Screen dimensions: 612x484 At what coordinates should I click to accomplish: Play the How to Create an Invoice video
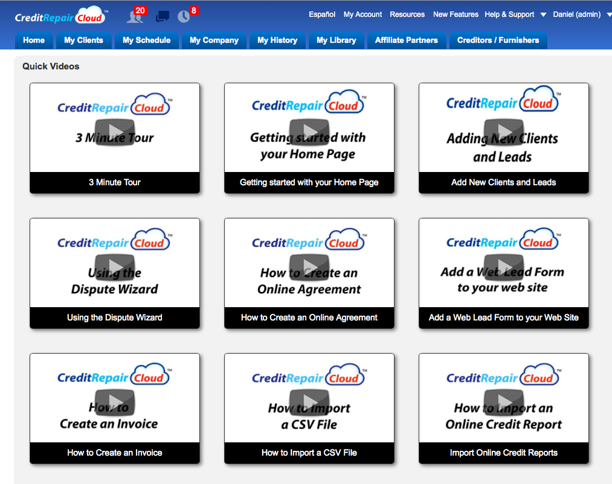[115, 403]
